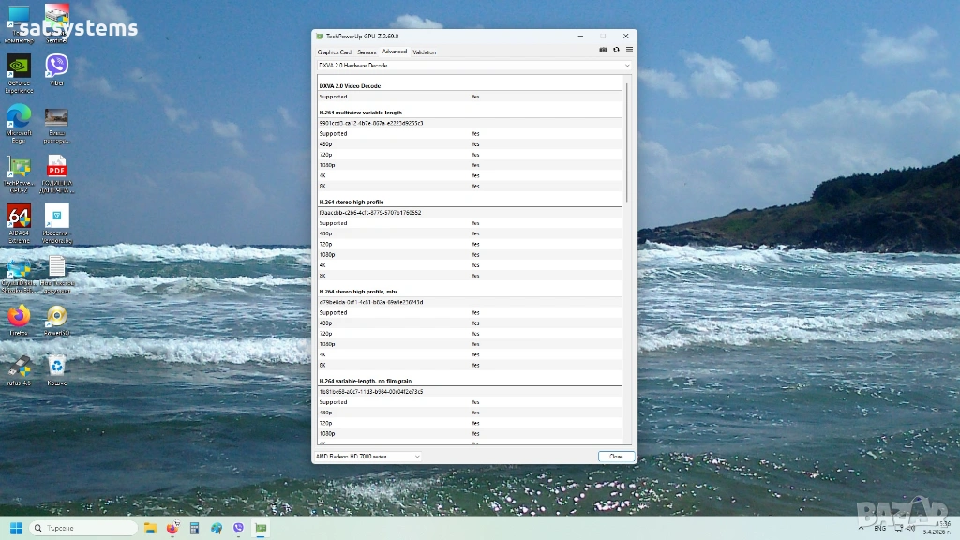Open the Recycle Bin on desktop
960x540 pixels.
(56, 367)
